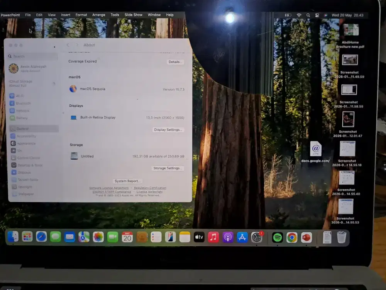
Task: Open the Slide Show menu
Action: (x=134, y=15)
